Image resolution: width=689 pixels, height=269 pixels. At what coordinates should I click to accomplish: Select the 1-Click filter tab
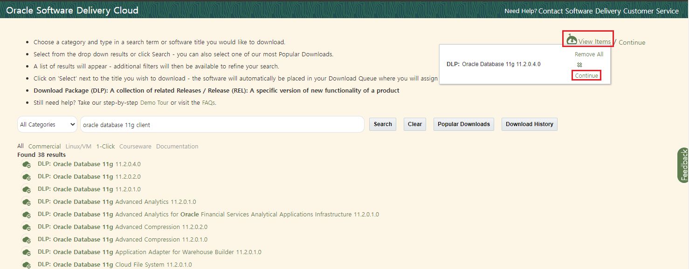[x=105, y=146]
